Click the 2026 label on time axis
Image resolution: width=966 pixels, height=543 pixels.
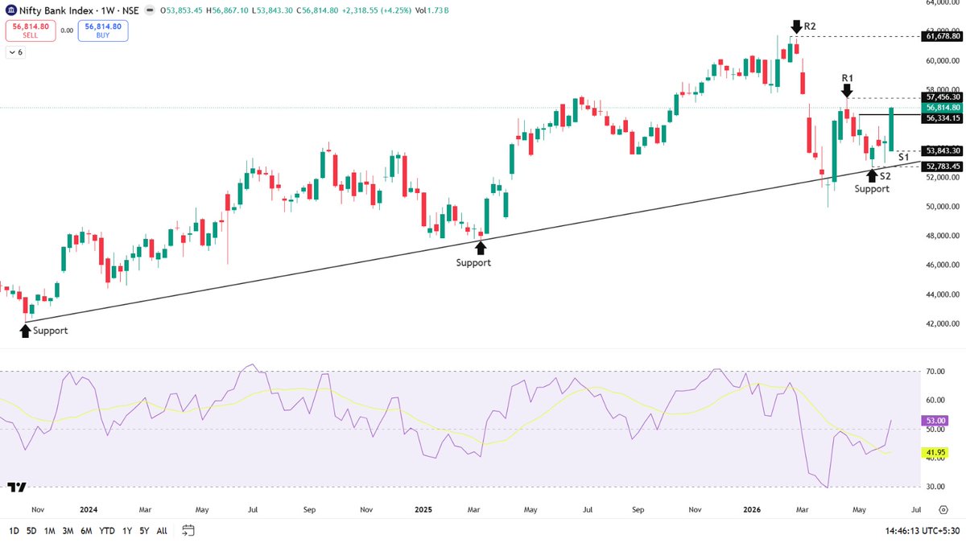tap(752, 510)
